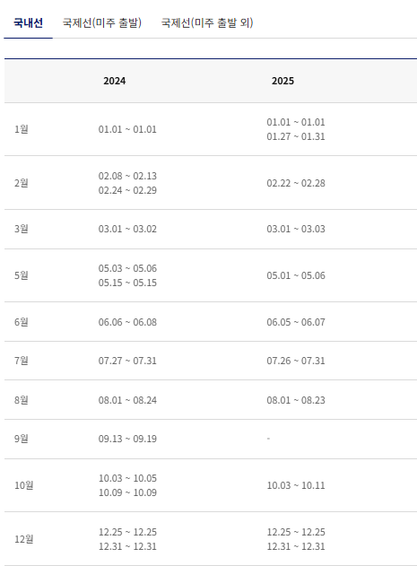Select the 2024 date 02.08 ~ 02.13
Viewport: 417px width, 566px height.
127,176
